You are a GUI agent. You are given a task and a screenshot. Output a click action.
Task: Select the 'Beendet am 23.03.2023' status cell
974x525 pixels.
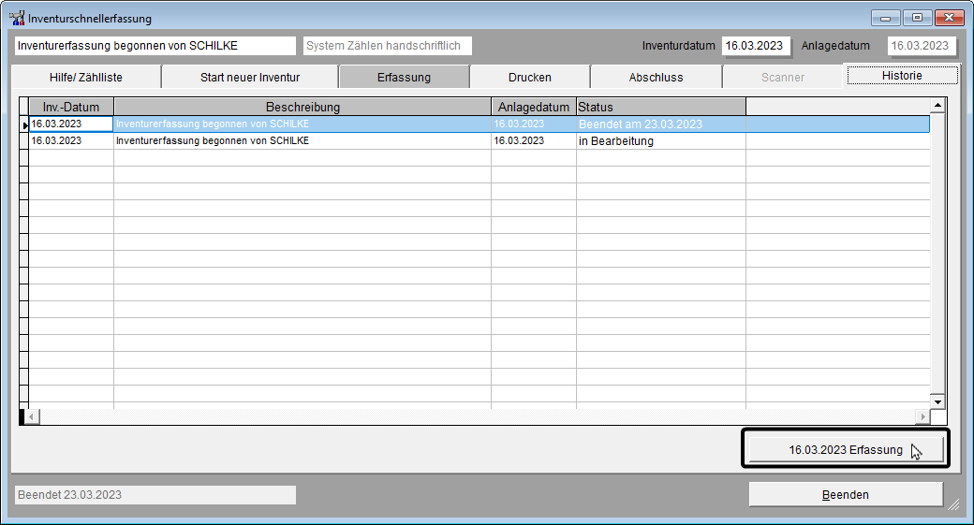tap(661, 124)
